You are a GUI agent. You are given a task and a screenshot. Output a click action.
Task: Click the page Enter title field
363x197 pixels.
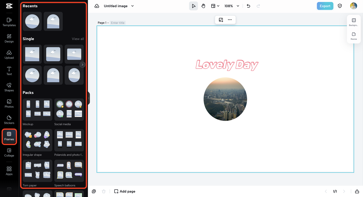118,23
